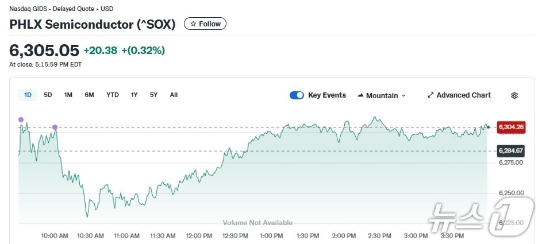Open the Advanced Chart link

click(463, 95)
